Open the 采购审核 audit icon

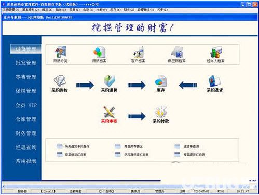[x=109, y=112]
